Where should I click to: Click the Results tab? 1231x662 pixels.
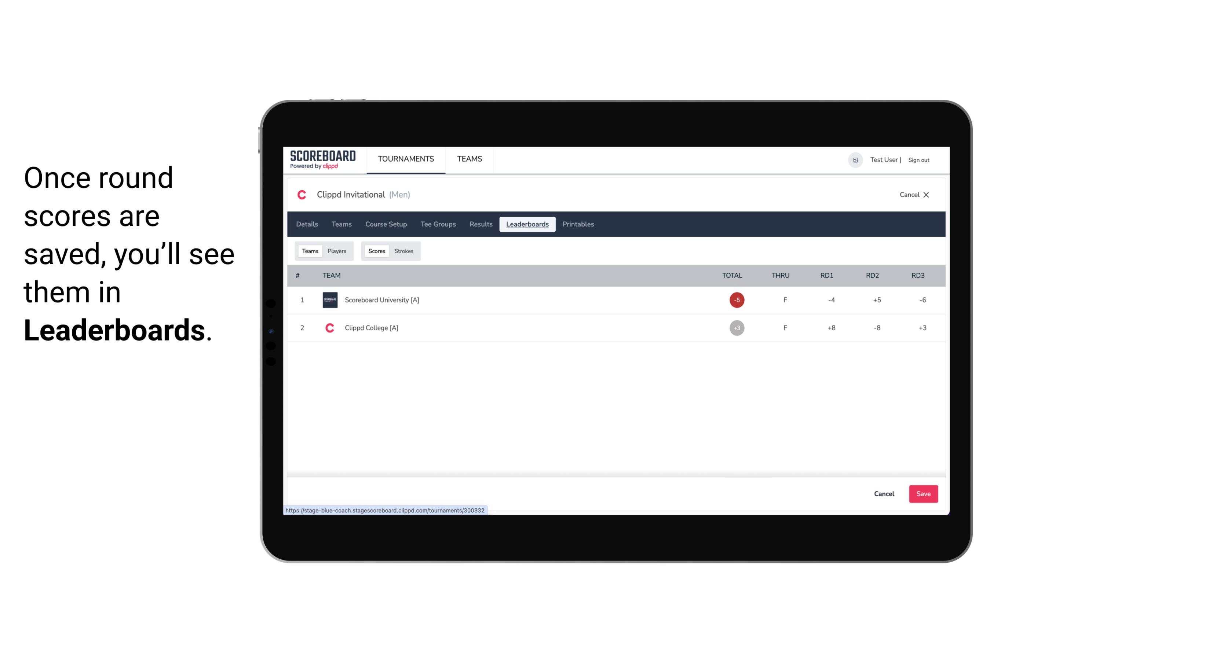coord(480,224)
